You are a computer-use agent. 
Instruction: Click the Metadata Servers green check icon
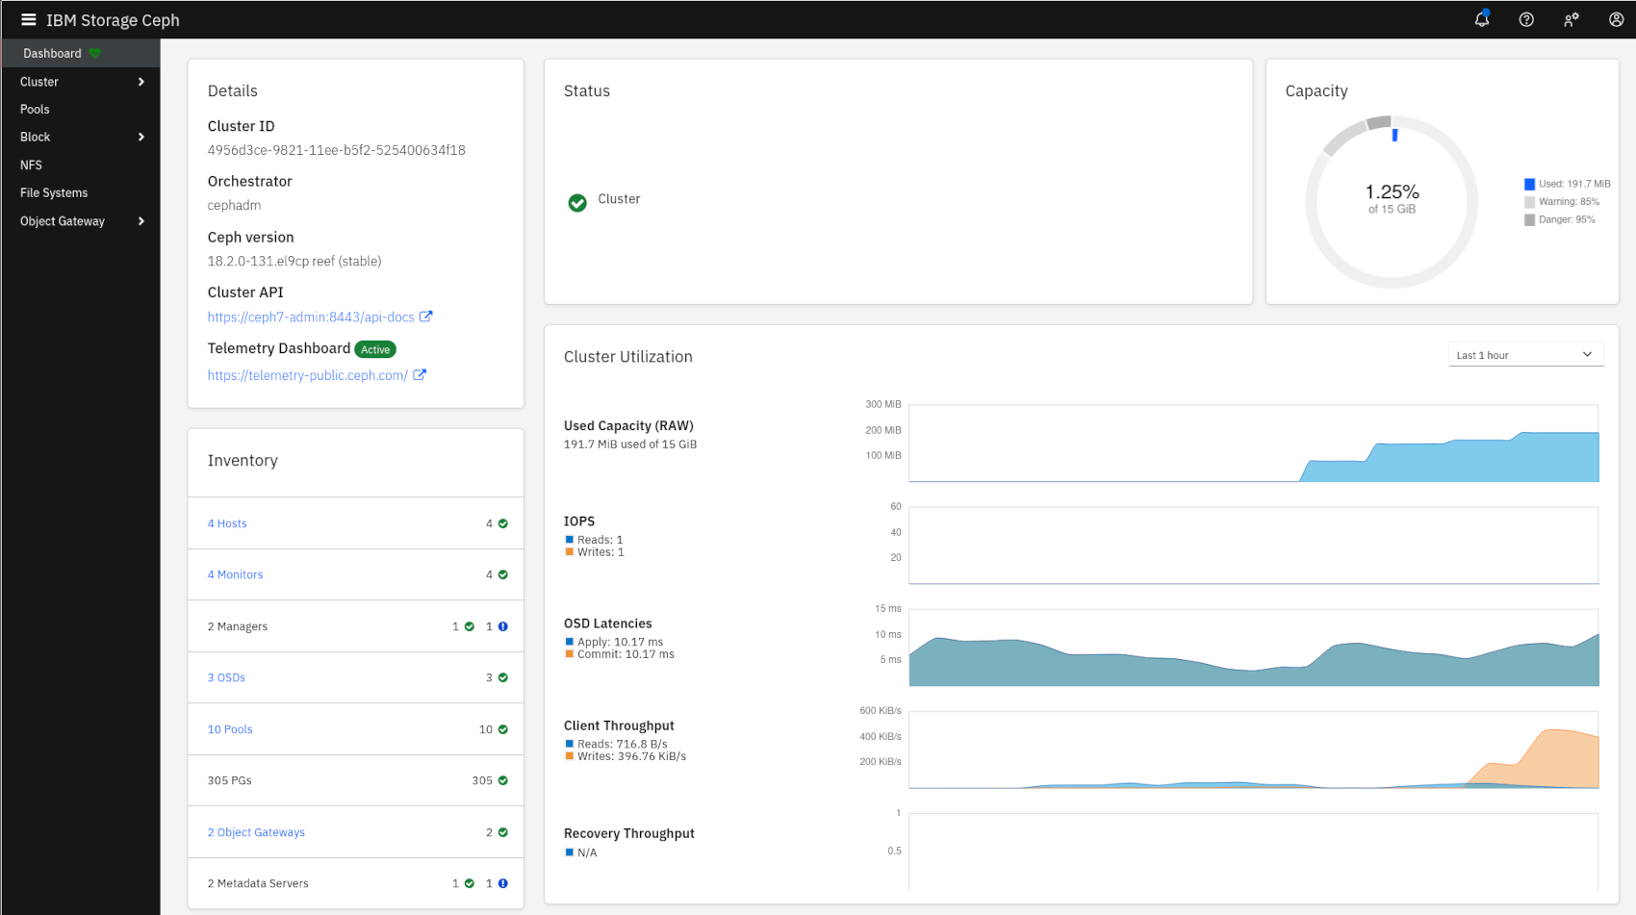pyautogui.click(x=470, y=883)
